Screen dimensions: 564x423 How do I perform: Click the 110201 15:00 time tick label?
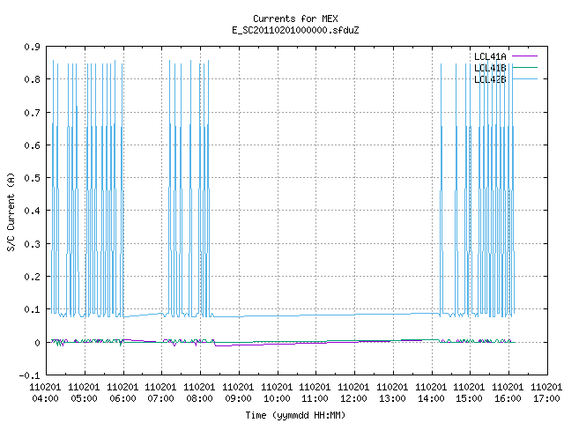pos(469,393)
